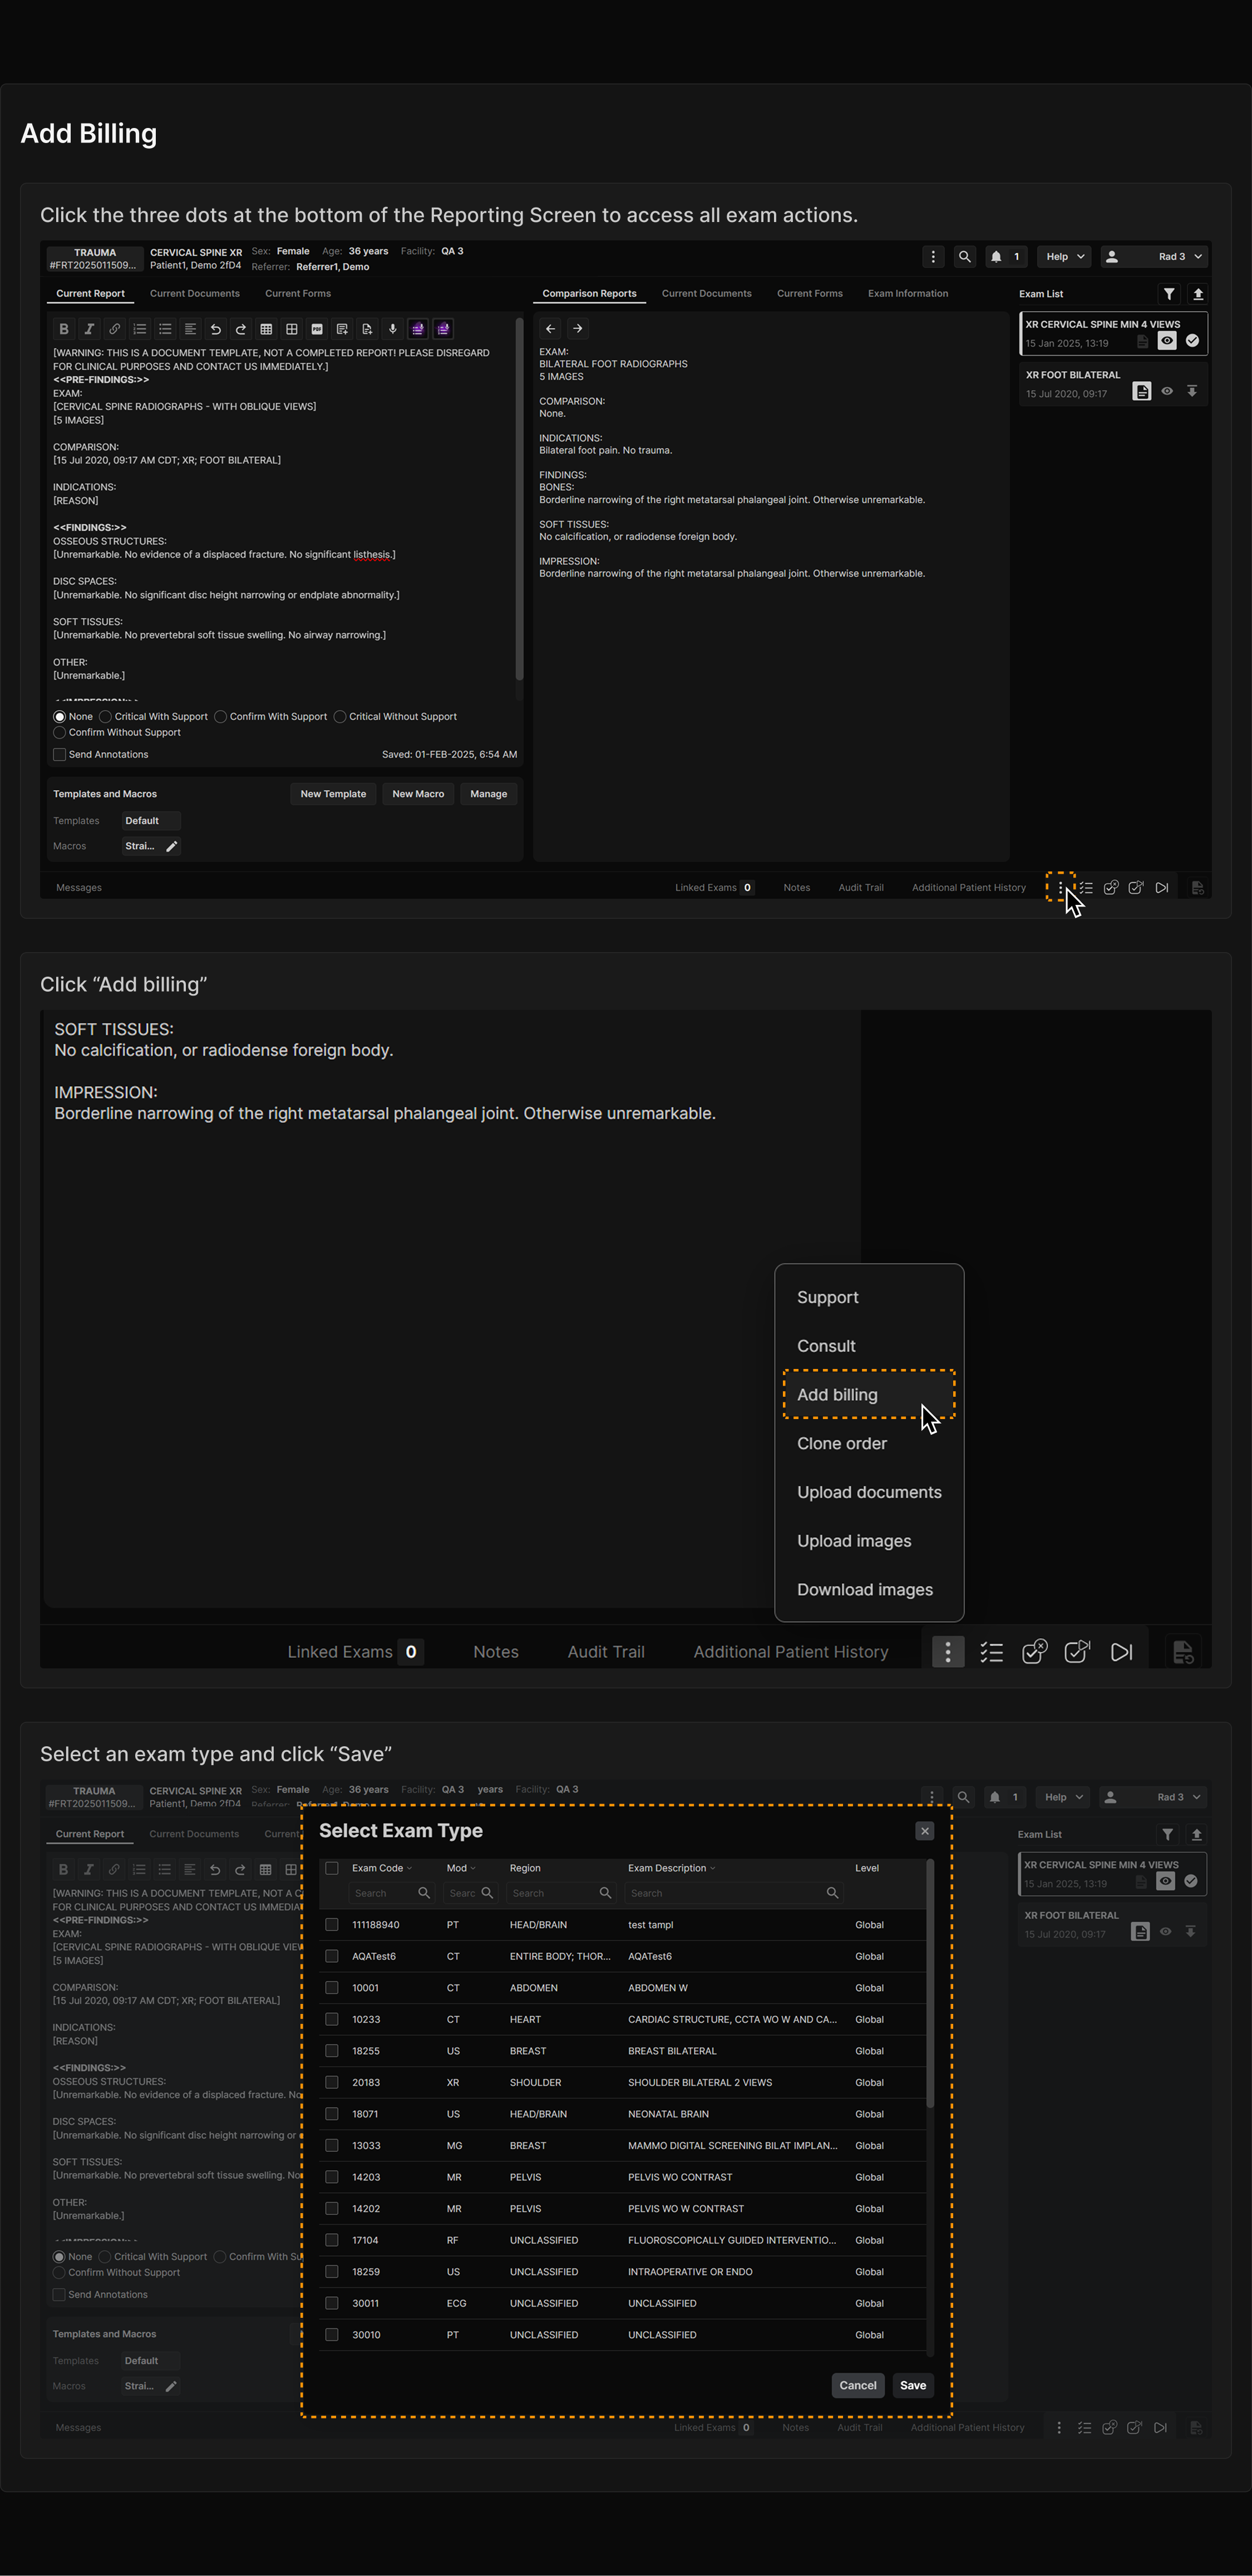The image size is (1252, 2576).
Task: Click the first screenshot's Exam List upload icon
Action: (x=1198, y=294)
